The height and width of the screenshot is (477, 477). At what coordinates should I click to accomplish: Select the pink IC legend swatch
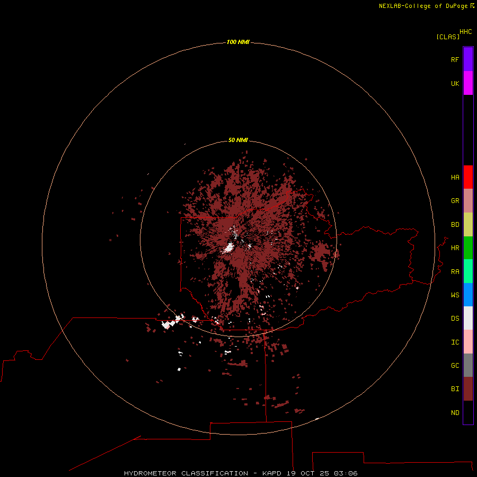(468, 342)
